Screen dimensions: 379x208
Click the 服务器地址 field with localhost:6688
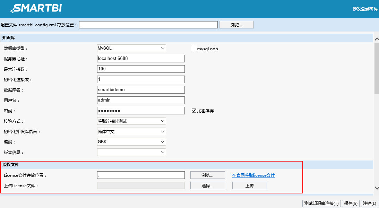tap(141, 59)
